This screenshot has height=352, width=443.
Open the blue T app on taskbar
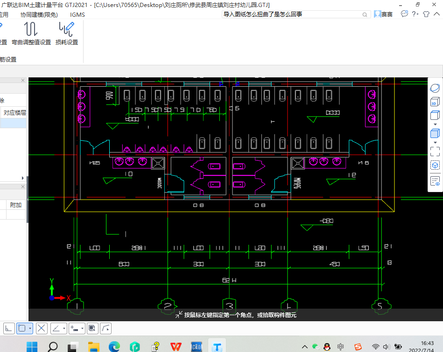coord(217,347)
